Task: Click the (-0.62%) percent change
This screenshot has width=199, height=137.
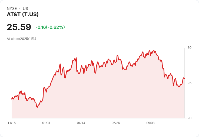Action: (55, 27)
